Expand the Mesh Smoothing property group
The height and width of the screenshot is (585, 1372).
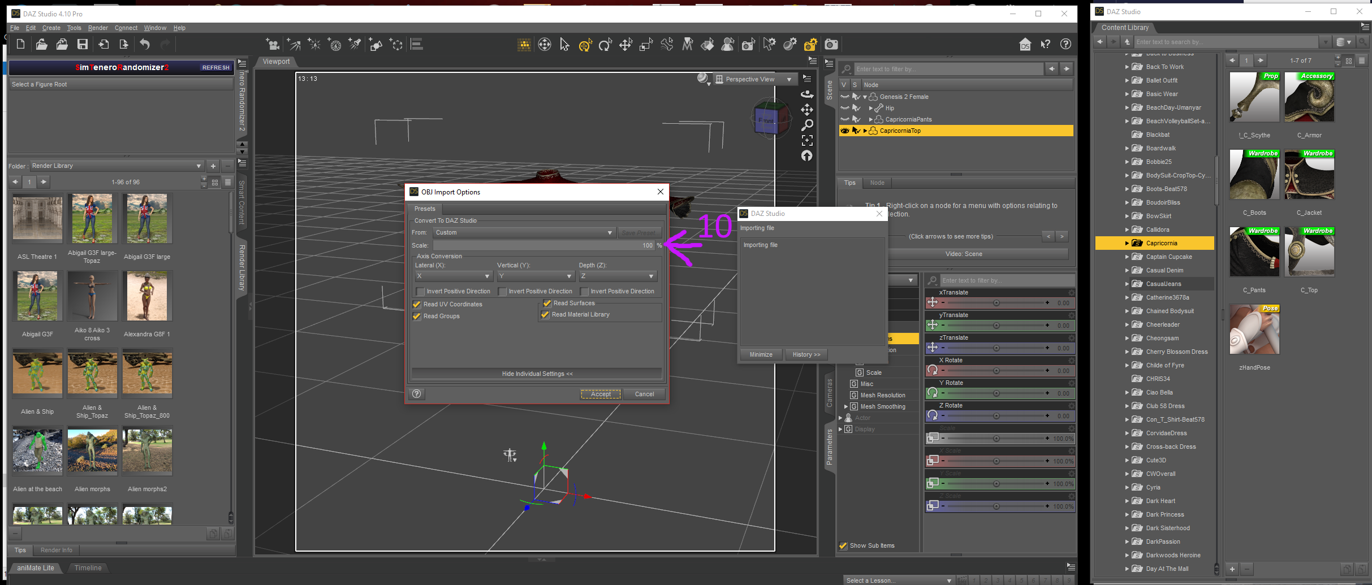[846, 406]
